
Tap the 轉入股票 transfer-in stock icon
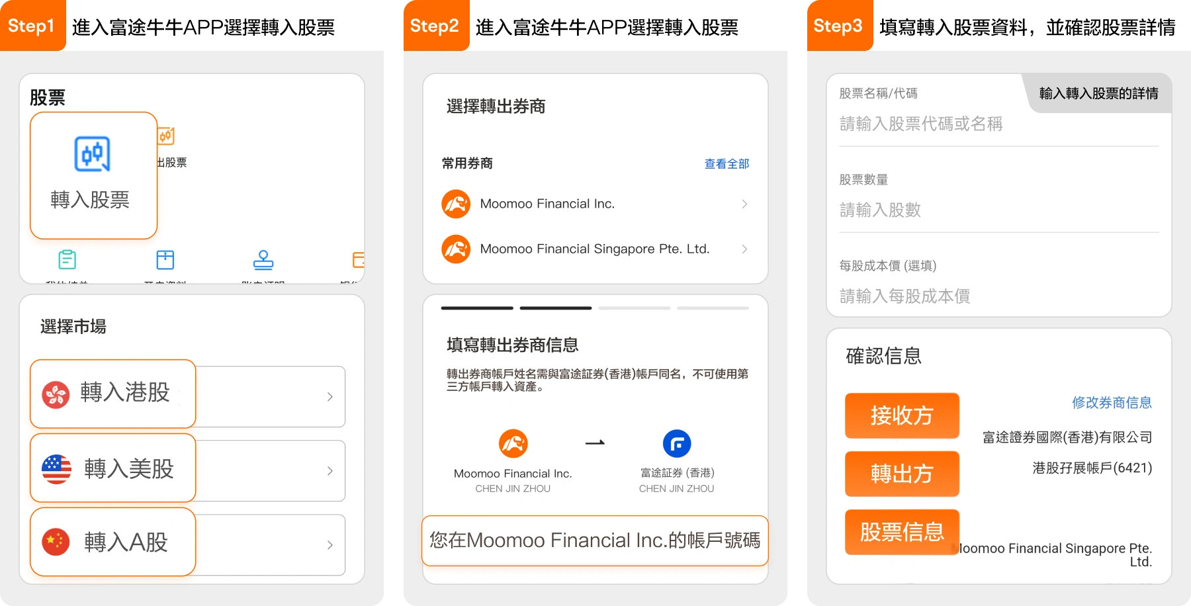[x=92, y=154]
